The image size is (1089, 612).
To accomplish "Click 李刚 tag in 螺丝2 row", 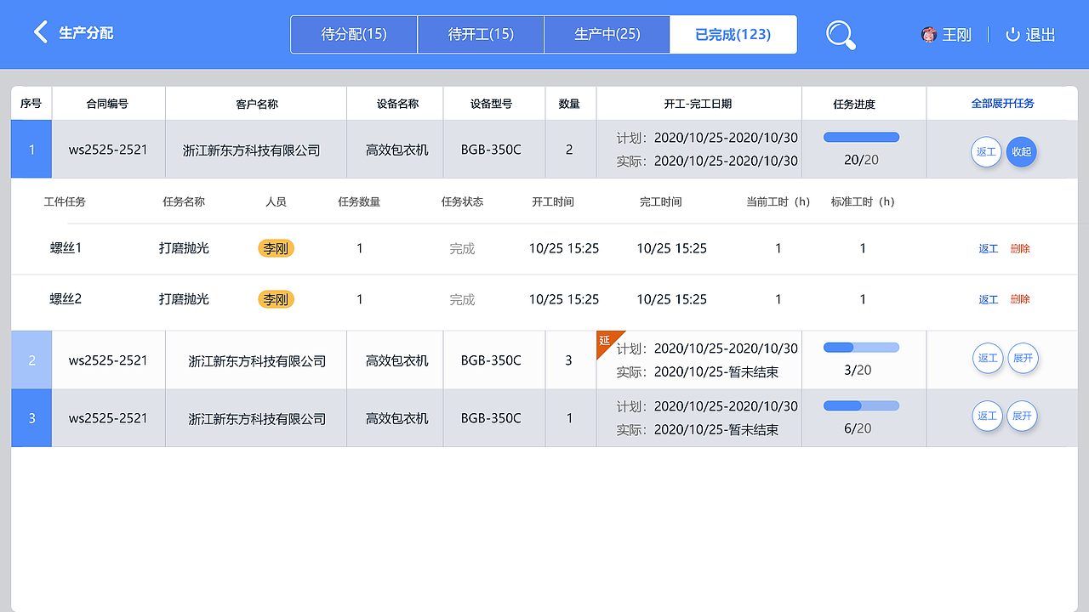I will point(276,299).
